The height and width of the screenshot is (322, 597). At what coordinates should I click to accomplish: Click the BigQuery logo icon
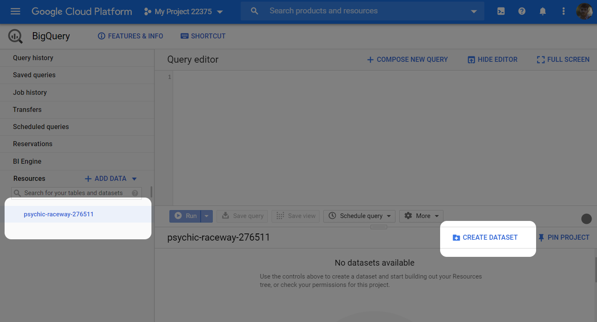tap(16, 36)
